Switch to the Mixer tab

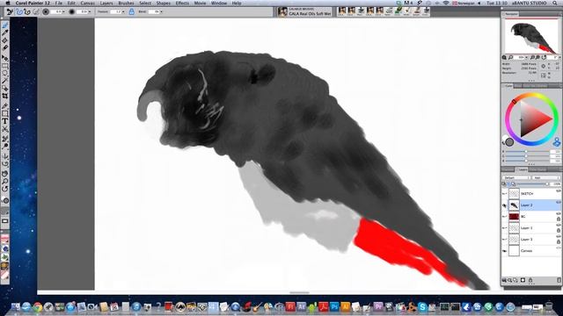(x=518, y=86)
